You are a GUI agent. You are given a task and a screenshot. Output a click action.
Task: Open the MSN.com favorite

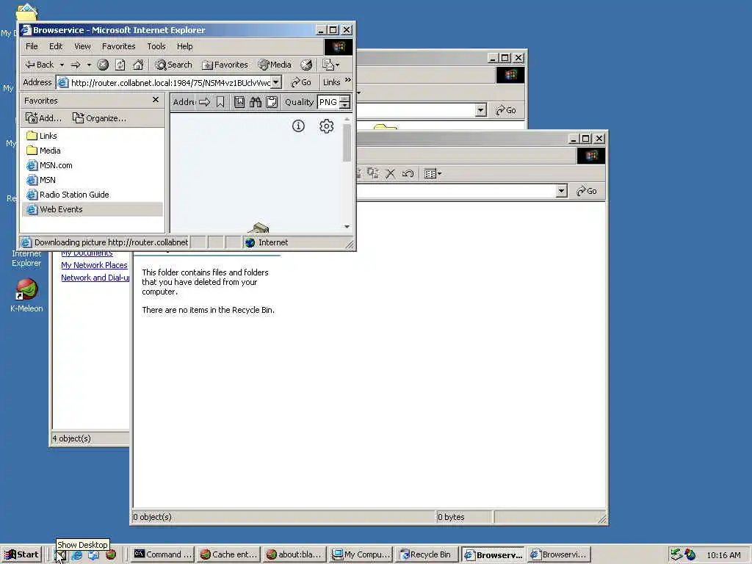click(49, 165)
